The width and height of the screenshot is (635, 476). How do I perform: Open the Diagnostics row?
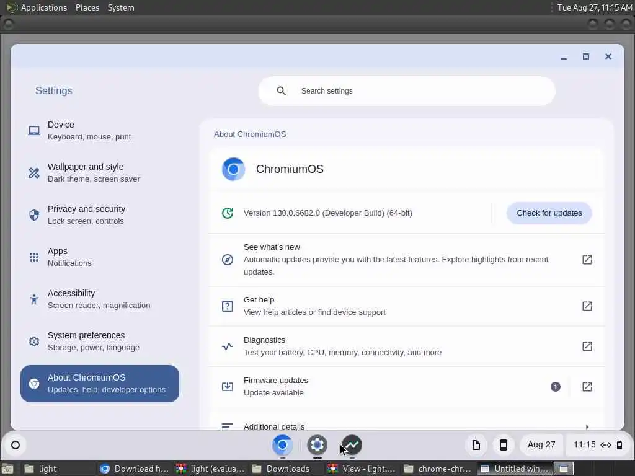[x=407, y=346]
